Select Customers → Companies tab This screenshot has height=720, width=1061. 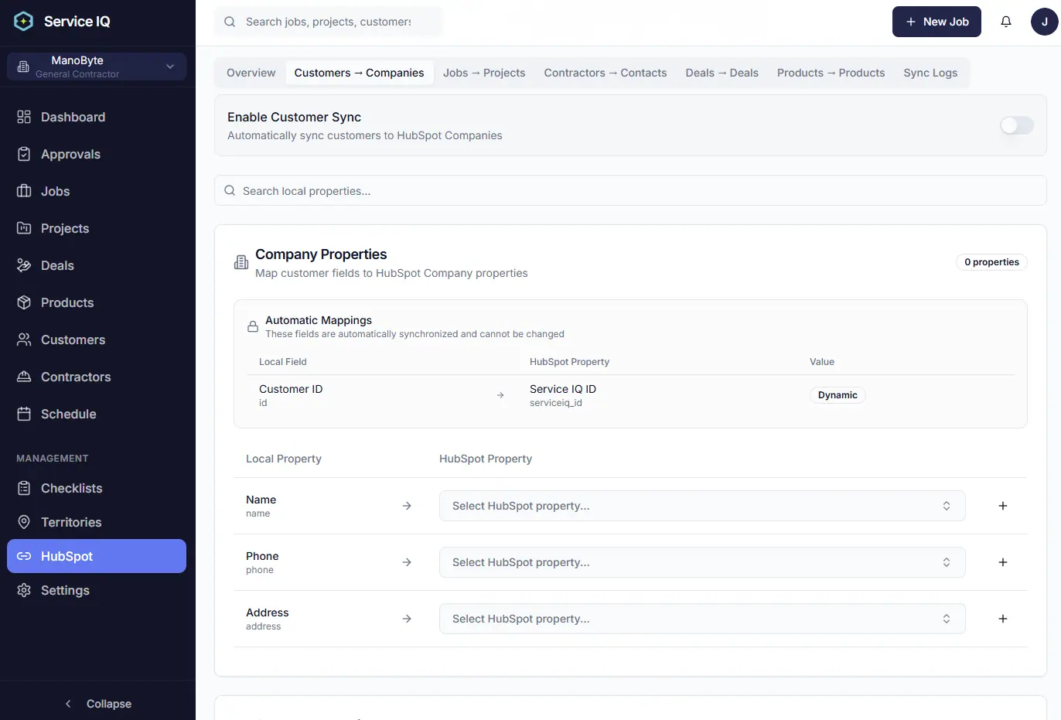[x=359, y=73]
